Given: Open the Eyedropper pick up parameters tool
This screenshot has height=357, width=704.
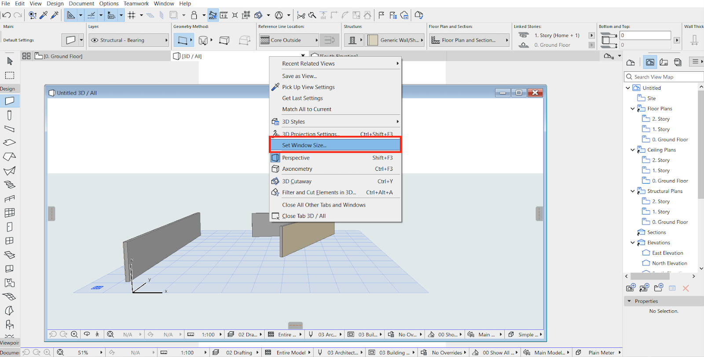Looking at the screenshot, I should point(44,15).
